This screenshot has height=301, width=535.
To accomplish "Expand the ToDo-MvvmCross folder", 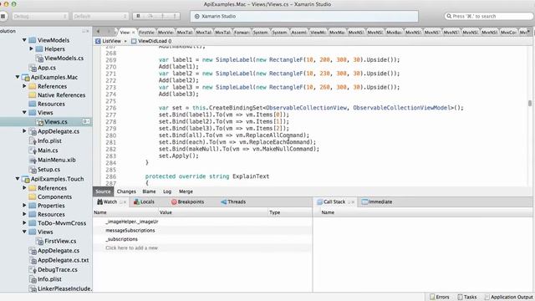I will click(24, 223).
